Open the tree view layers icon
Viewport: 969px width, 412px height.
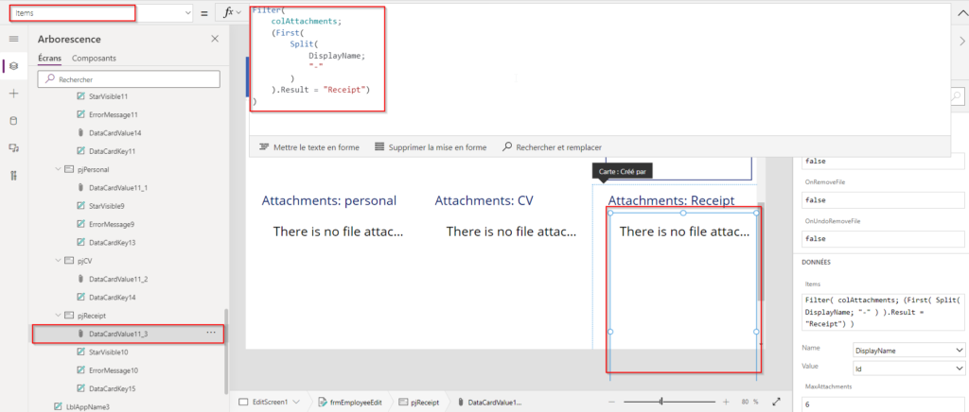(x=13, y=66)
